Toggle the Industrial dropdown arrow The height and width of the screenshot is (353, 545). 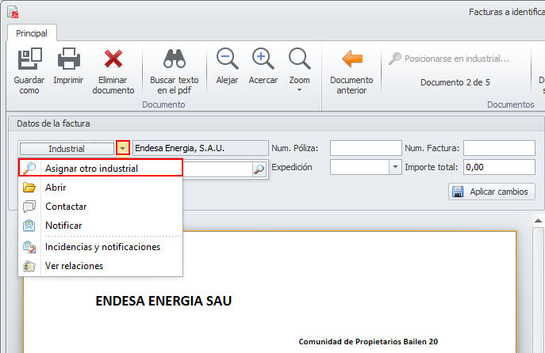tap(123, 149)
